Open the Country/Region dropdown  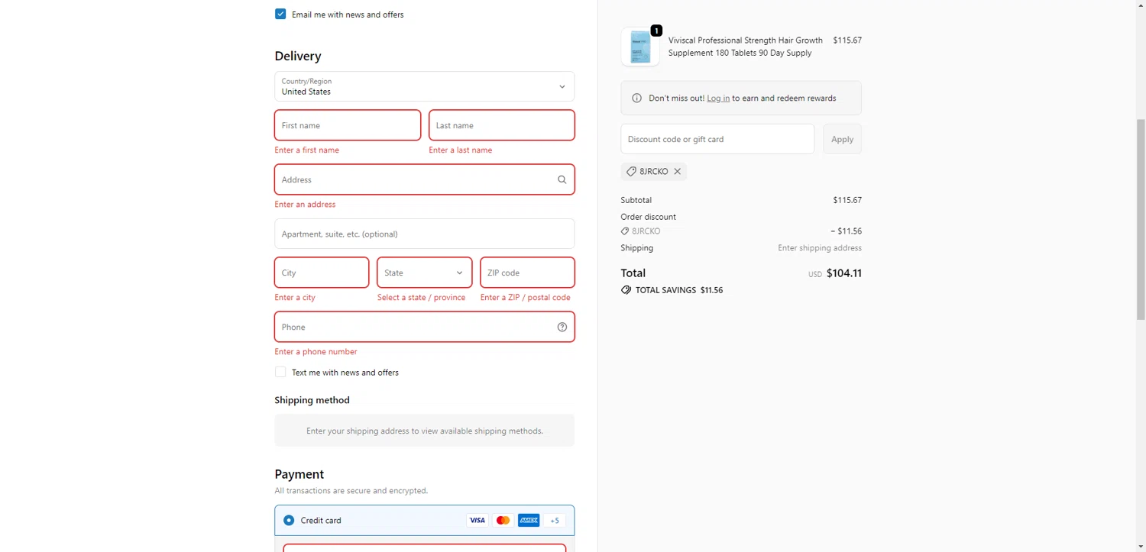click(x=424, y=87)
